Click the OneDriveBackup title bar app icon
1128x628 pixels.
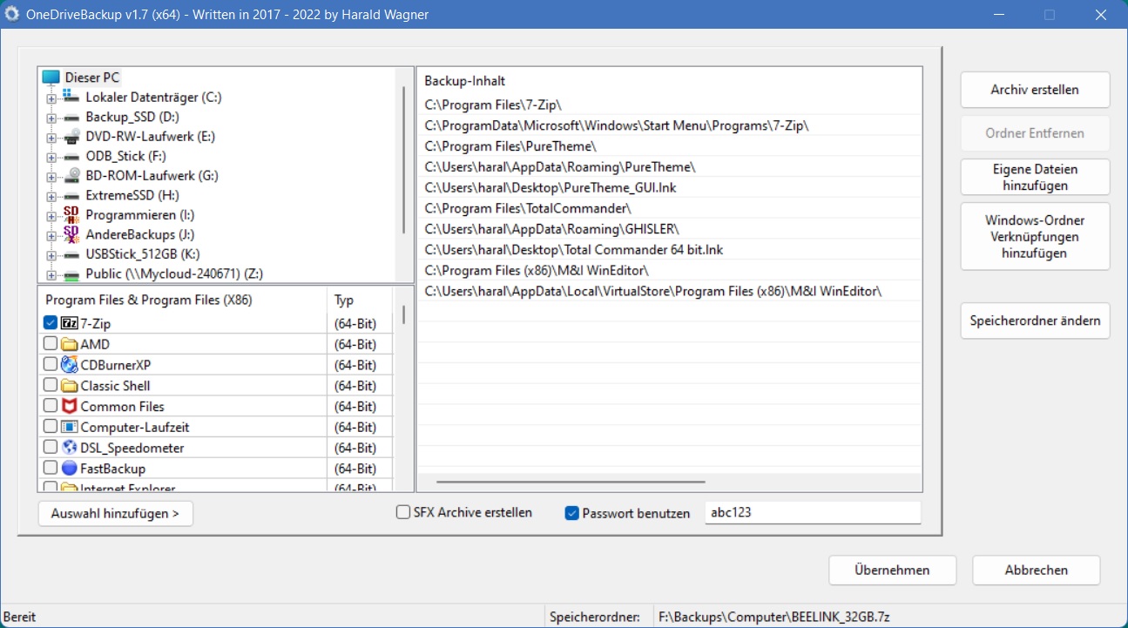coord(13,14)
